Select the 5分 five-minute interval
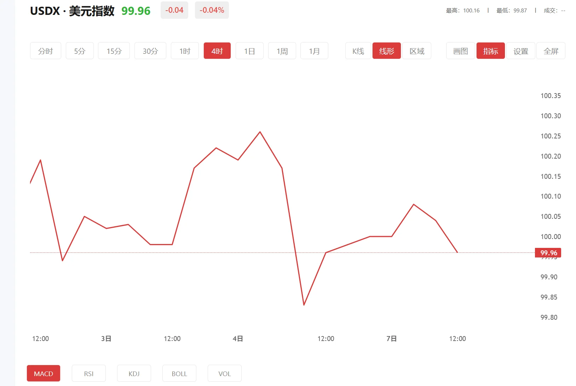 [79, 51]
